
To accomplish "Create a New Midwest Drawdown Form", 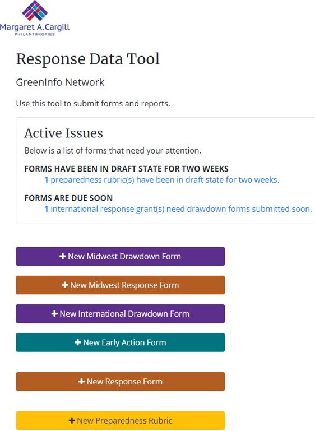I will click(x=120, y=256).
